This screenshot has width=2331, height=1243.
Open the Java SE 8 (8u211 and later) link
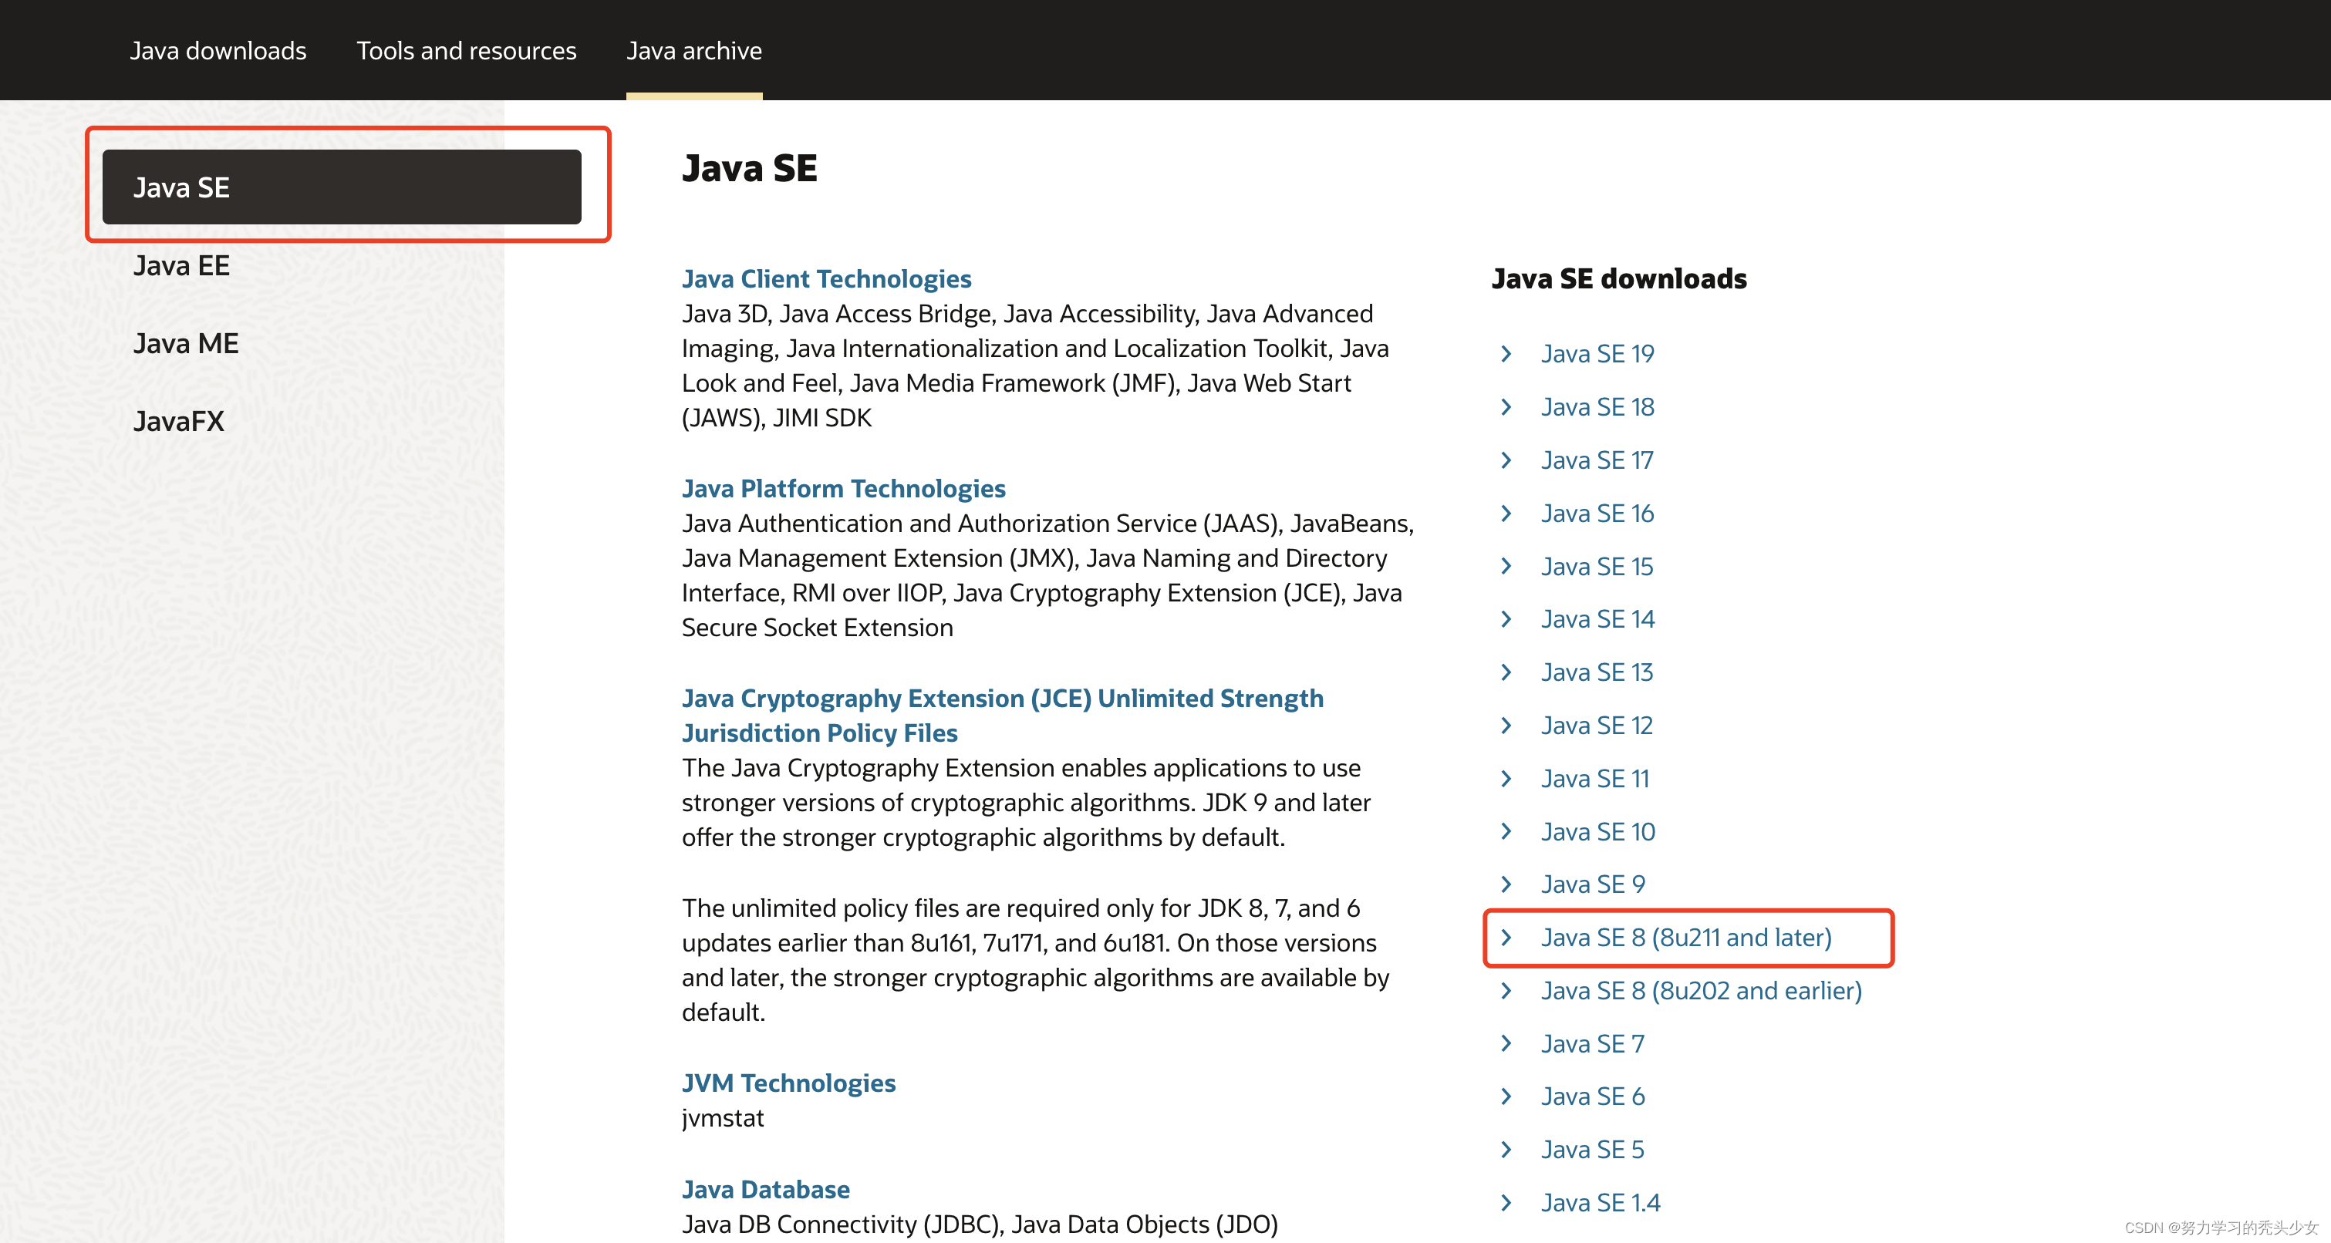[1686, 938]
